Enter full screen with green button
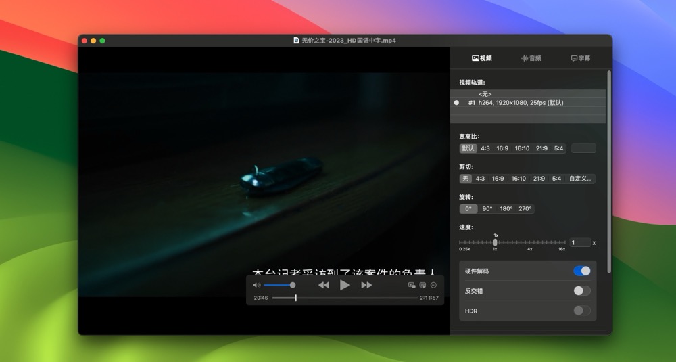This screenshot has height=362, width=676. 103,41
